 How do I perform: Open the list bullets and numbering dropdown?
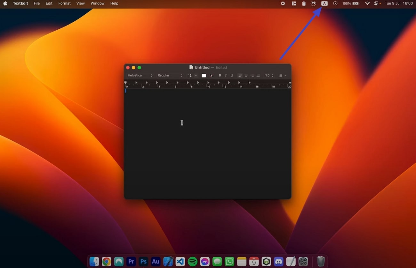click(x=282, y=76)
